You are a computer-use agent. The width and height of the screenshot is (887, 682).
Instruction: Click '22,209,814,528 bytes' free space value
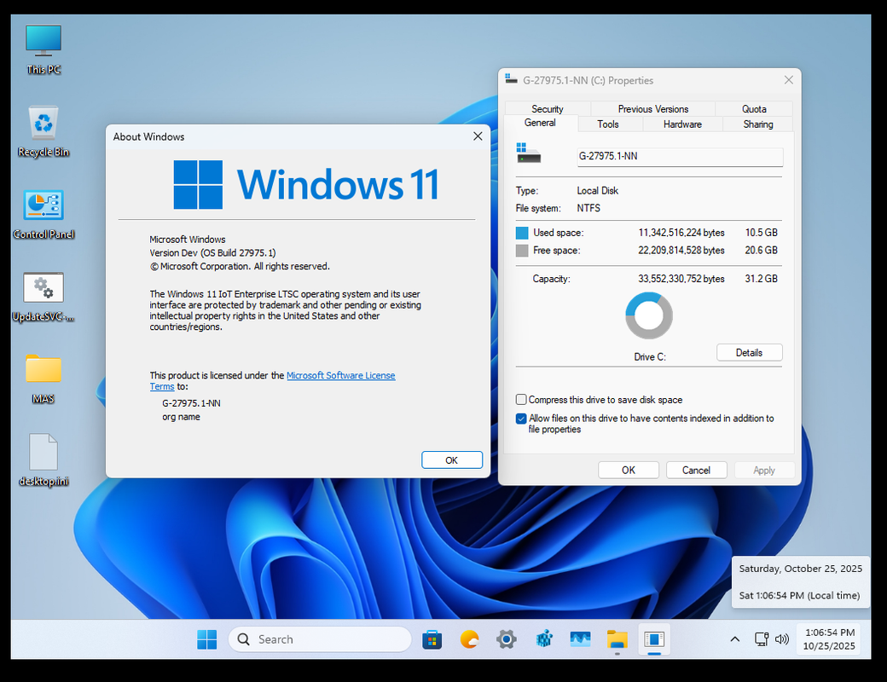[681, 251]
